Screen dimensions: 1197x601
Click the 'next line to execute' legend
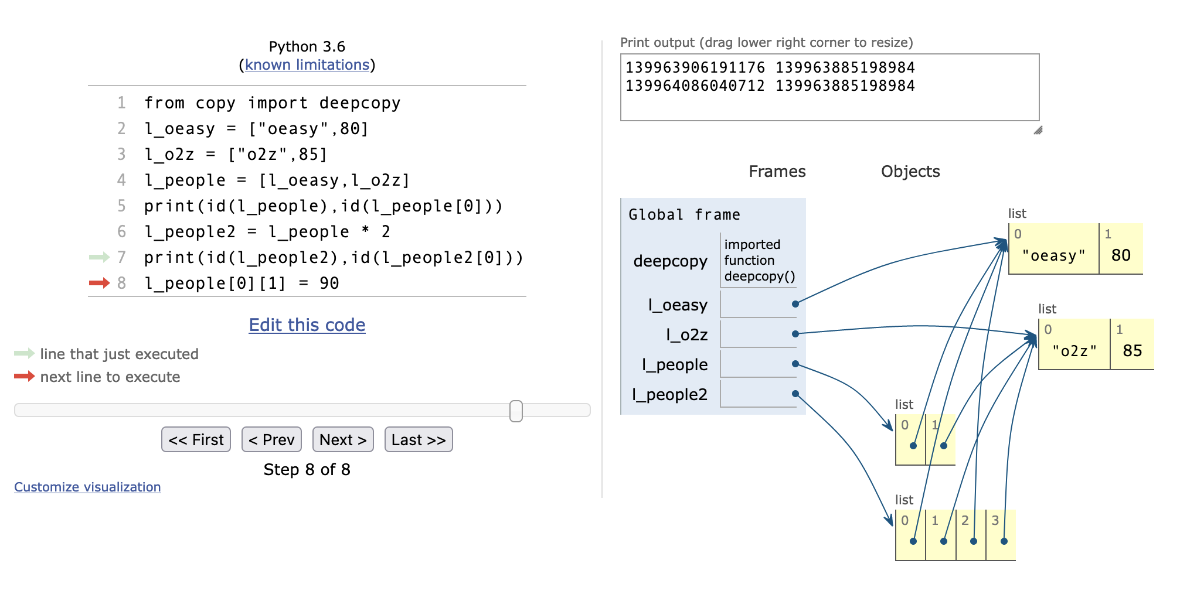click(110, 377)
